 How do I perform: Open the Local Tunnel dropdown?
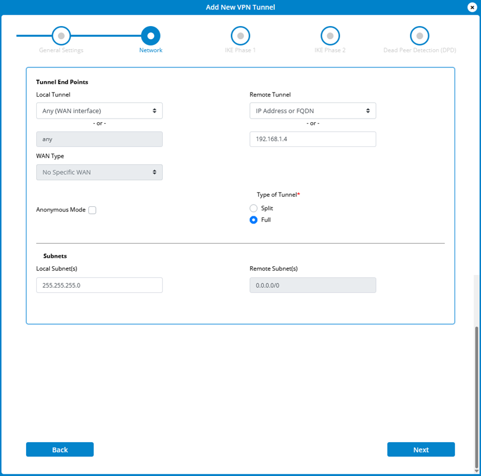99,111
